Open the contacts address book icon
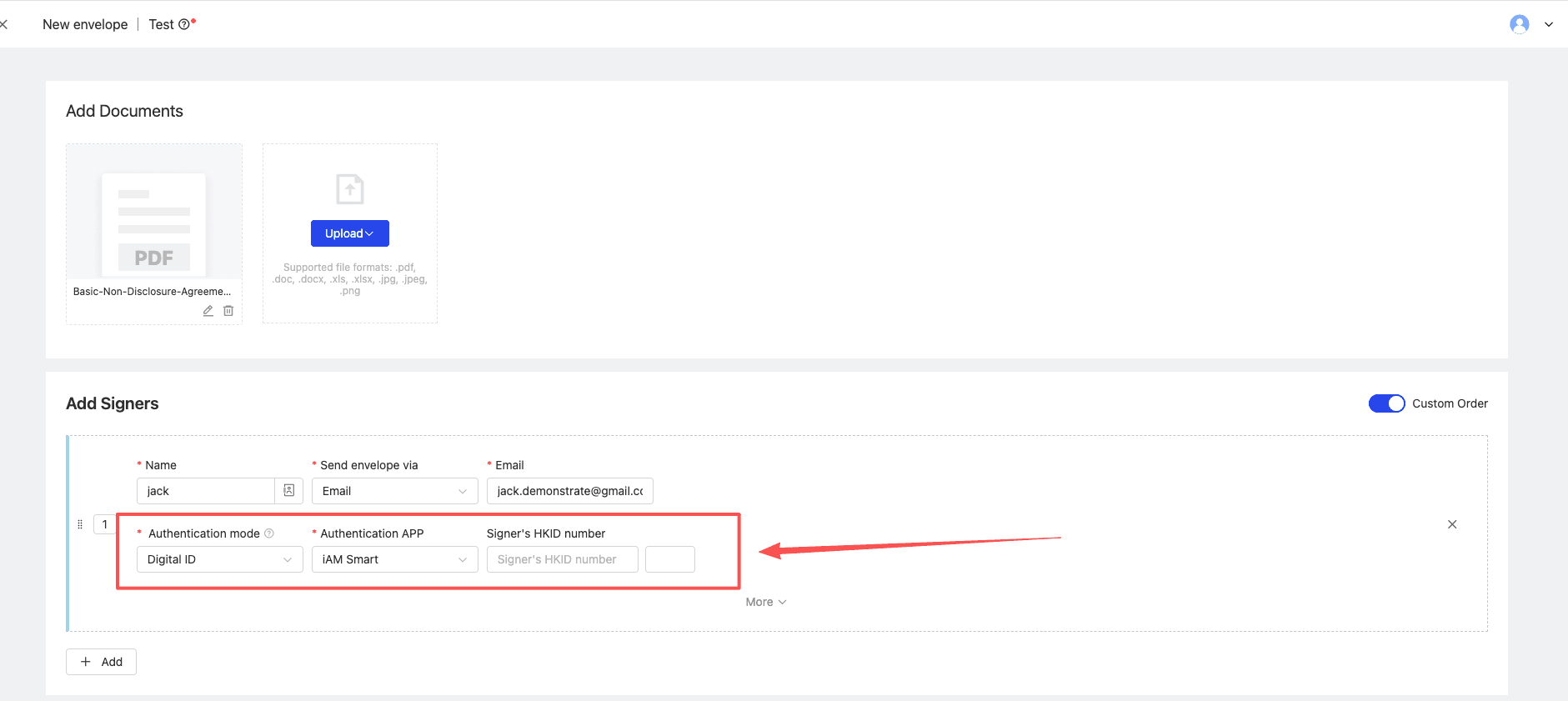The image size is (1568, 701). click(x=289, y=491)
